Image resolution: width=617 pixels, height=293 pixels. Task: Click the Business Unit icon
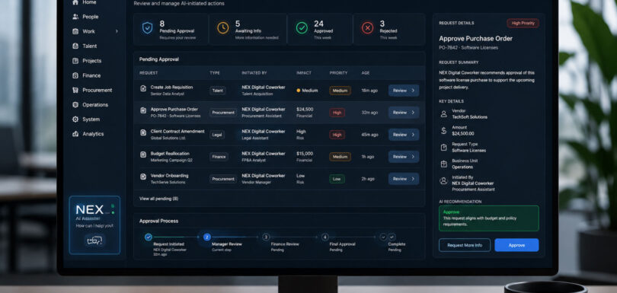444,164
